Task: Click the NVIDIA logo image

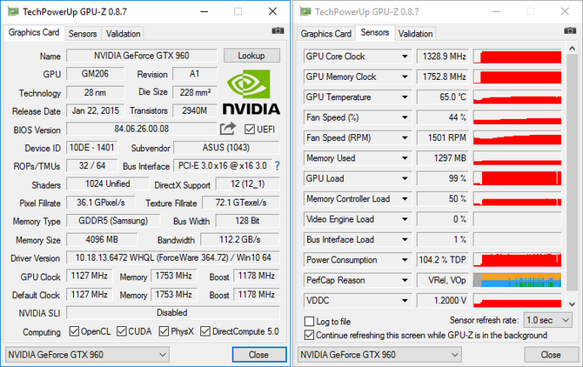Action: tap(251, 92)
